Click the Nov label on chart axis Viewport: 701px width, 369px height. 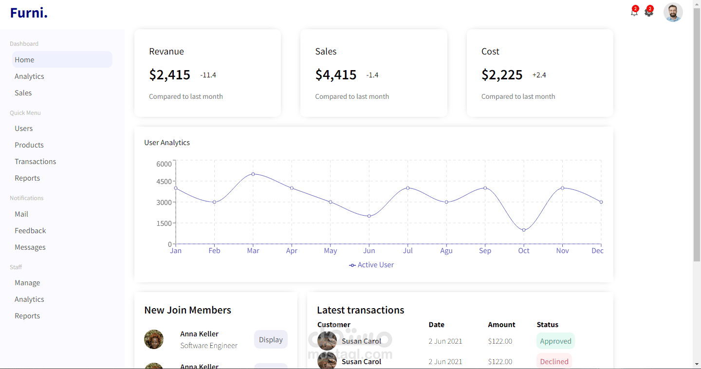click(x=562, y=251)
